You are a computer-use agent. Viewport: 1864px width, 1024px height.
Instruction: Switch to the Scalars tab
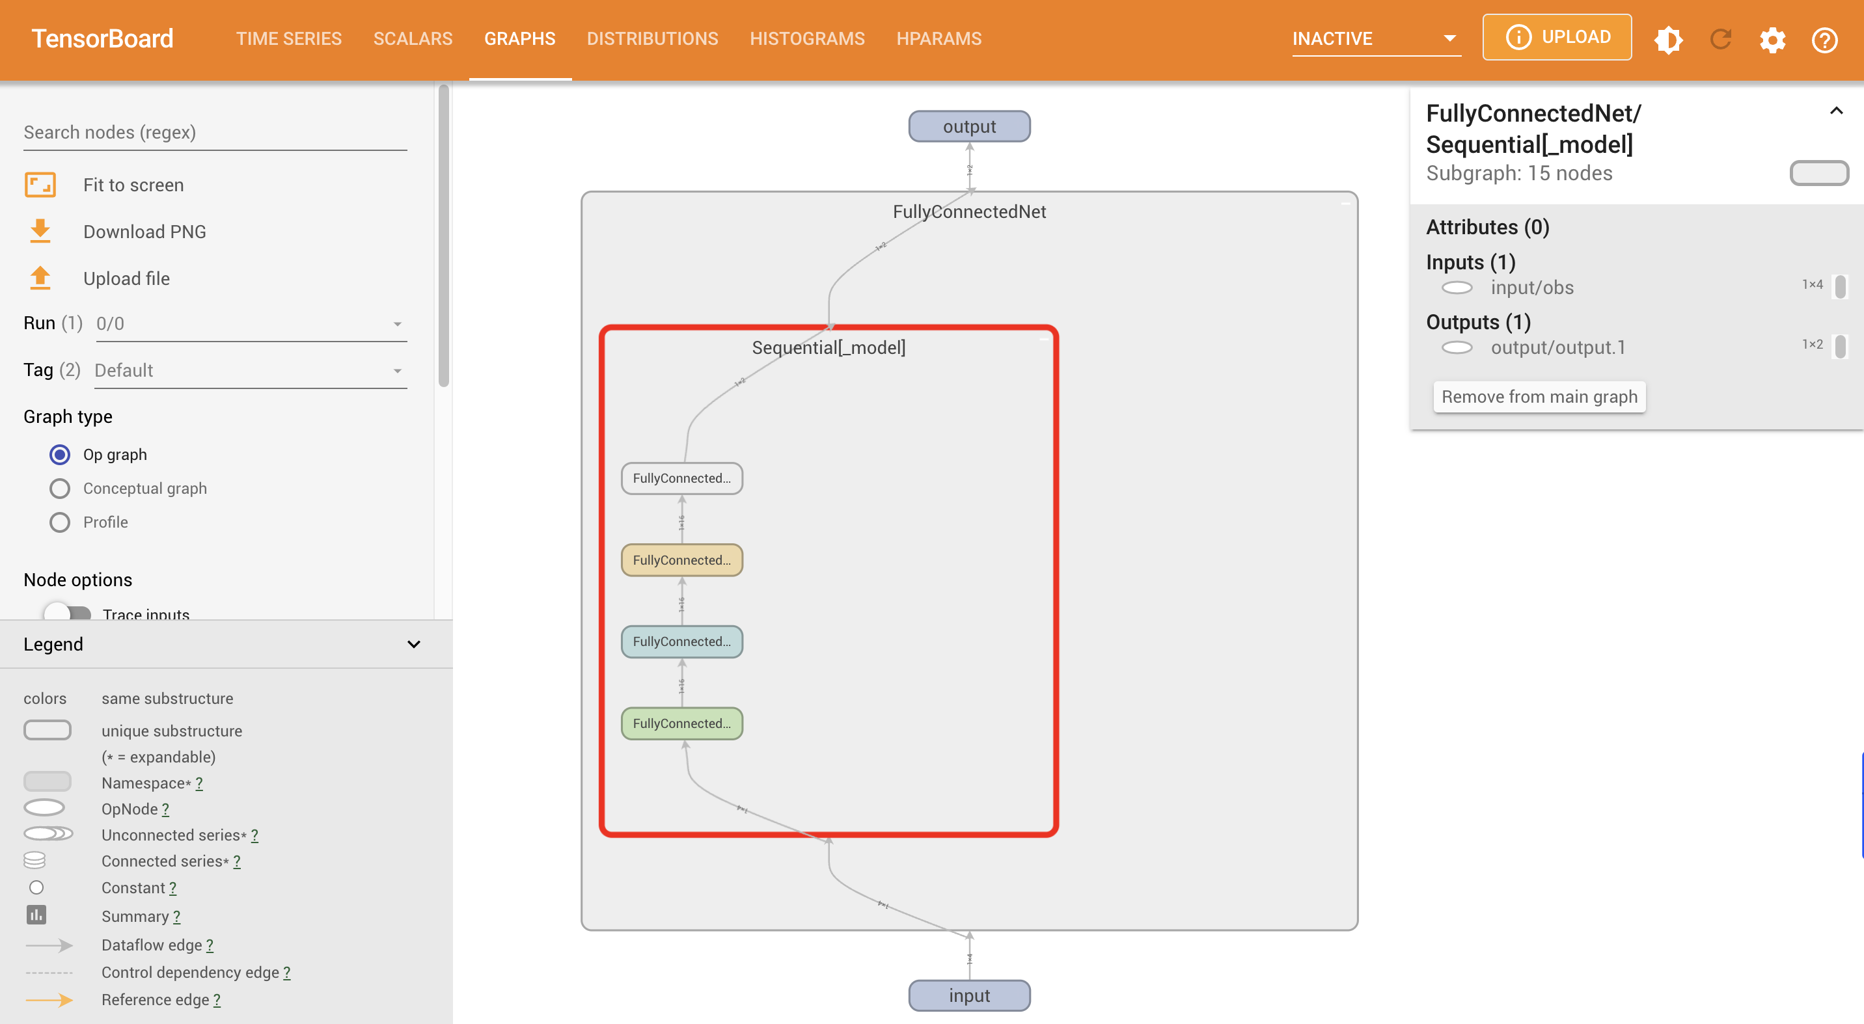(413, 39)
